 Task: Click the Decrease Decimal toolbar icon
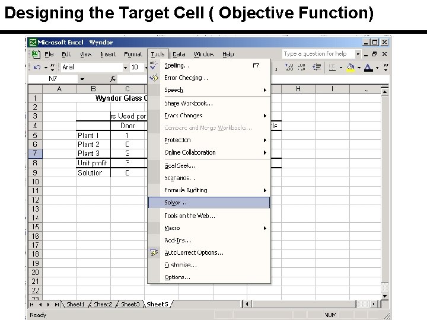pyautogui.click(x=301, y=67)
